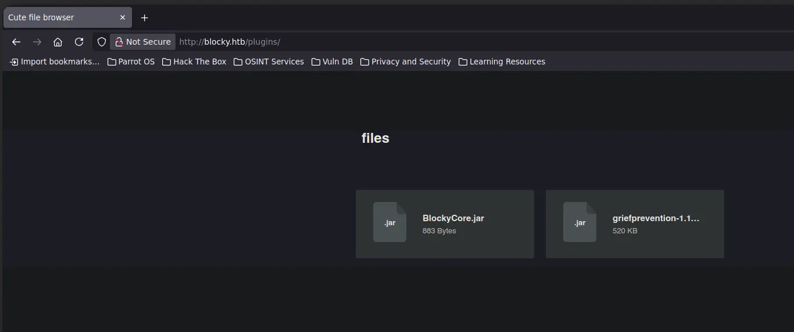Reload the current page
Screen dimensions: 794x332
pos(79,42)
